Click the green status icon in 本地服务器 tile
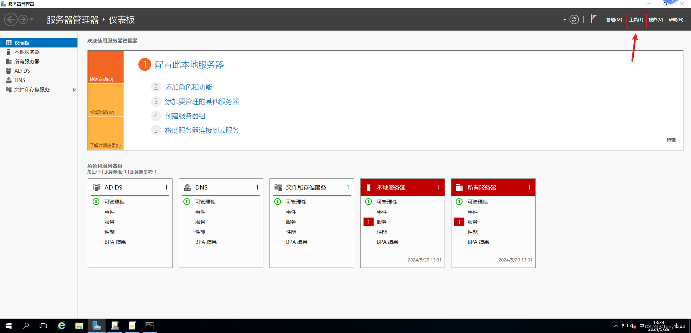 coord(369,202)
